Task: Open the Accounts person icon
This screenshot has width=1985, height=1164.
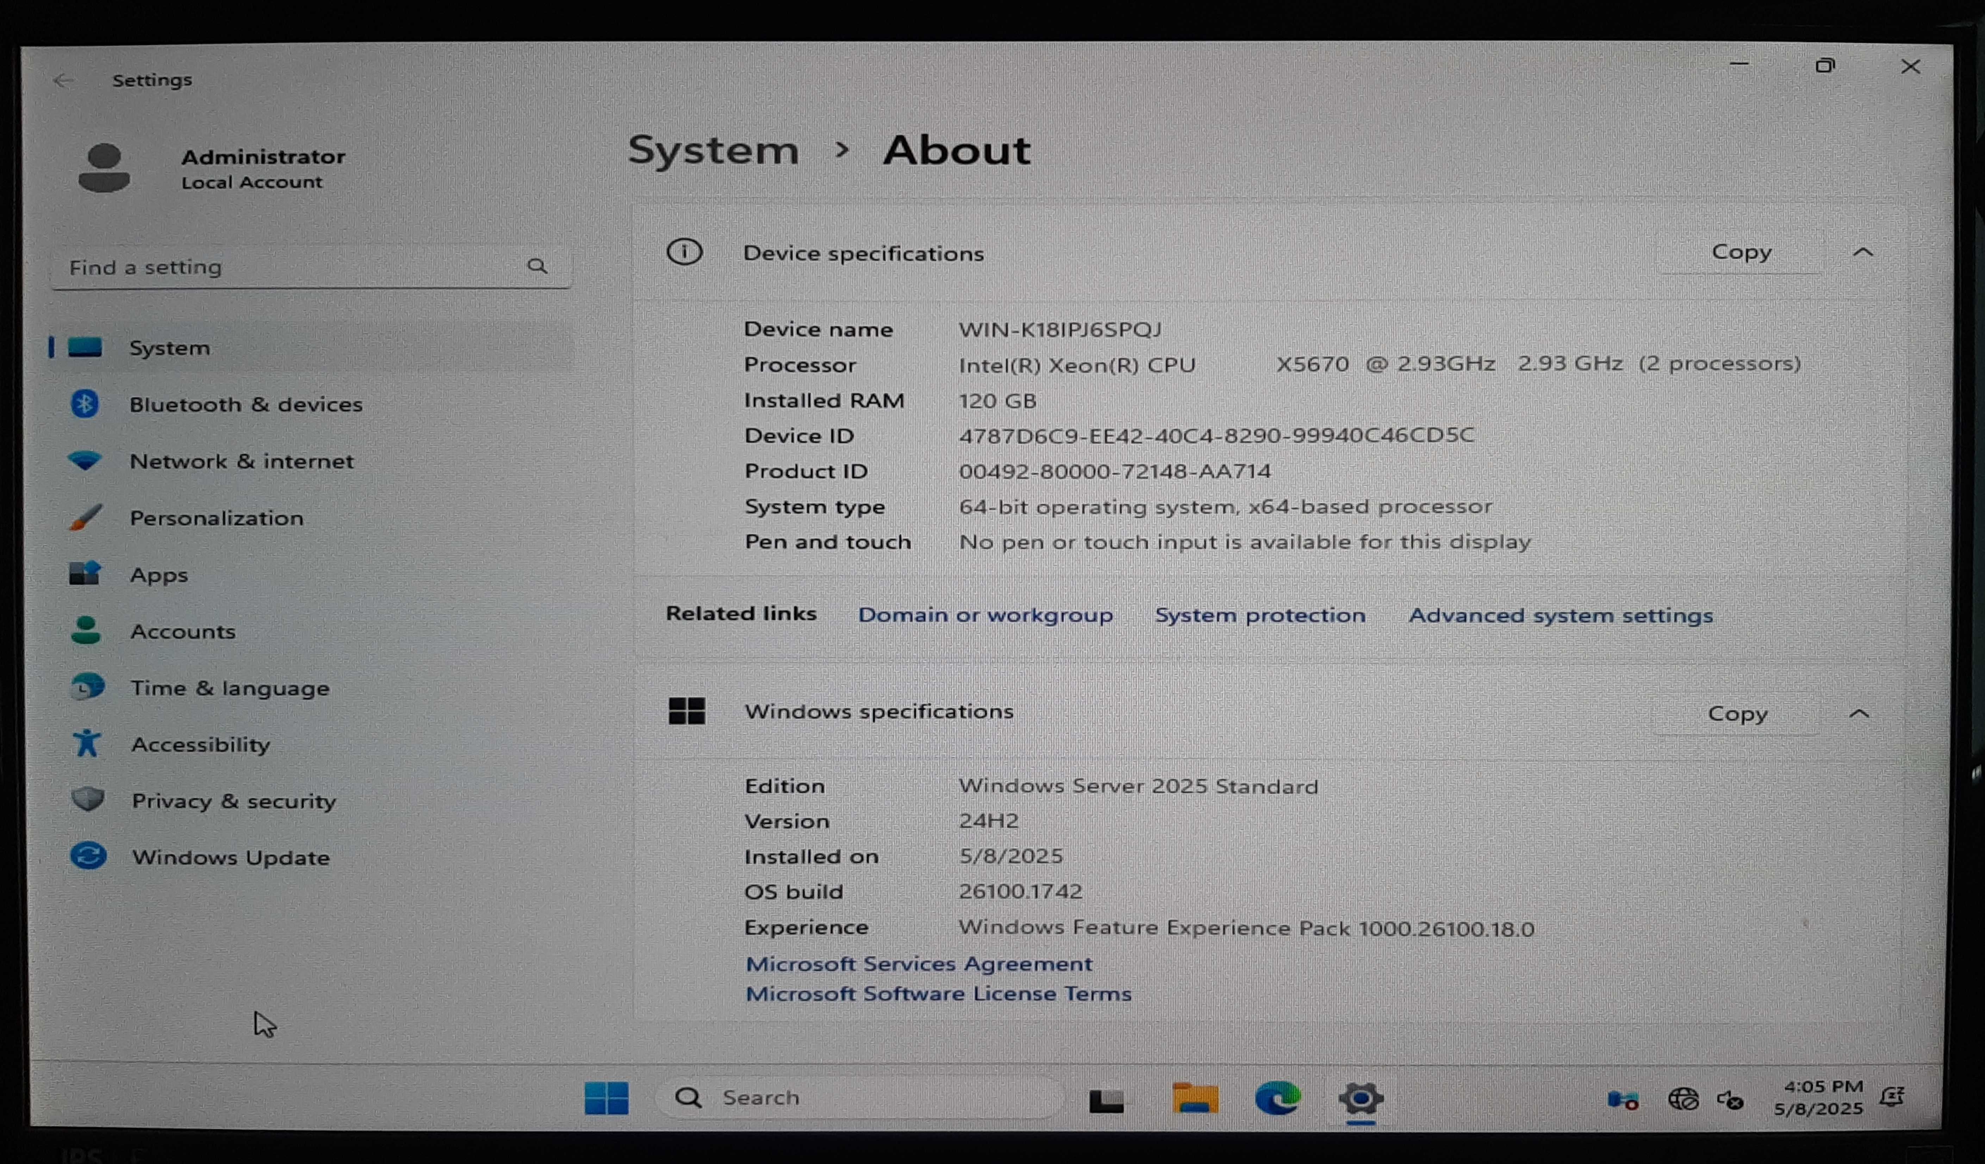Action: [x=86, y=630]
